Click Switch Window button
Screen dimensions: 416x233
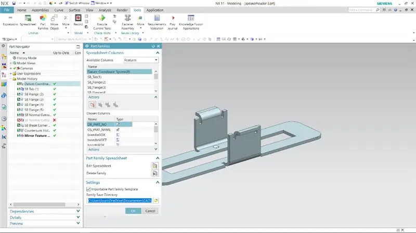click(77, 3)
